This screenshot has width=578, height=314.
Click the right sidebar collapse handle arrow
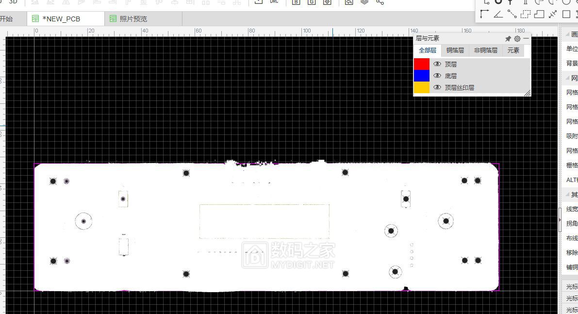click(560, 220)
